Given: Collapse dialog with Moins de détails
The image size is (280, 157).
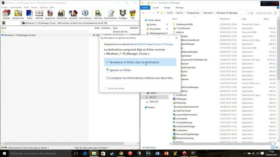Looking at the screenshot, I should (x=115, y=89).
